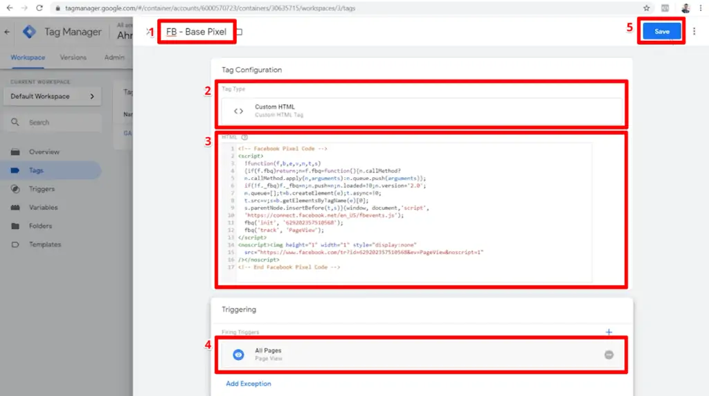Open the HTML field help icon
This screenshot has width=709, height=396.
pos(244,137)
